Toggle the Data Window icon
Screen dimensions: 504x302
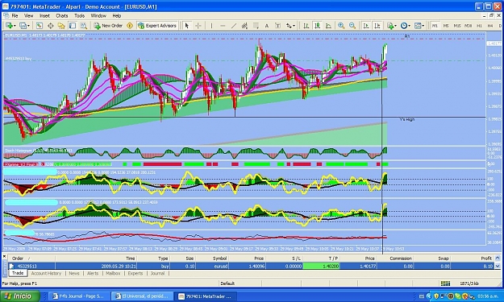pos(51,26)
